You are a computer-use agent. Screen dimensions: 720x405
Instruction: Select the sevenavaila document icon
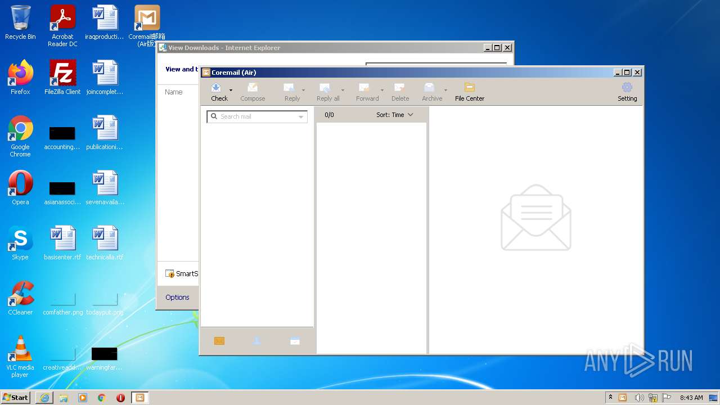point(105,188)
